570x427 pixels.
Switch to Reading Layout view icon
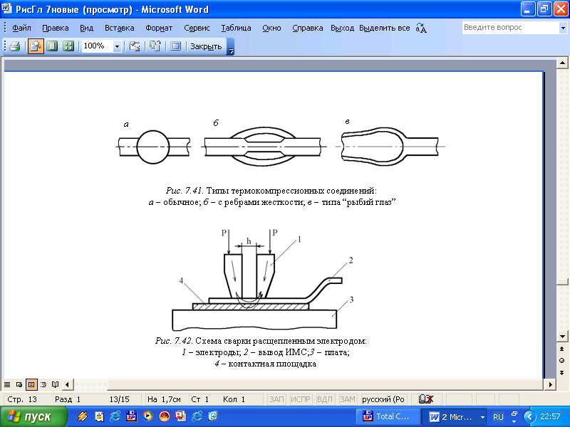tap(56, 384)
